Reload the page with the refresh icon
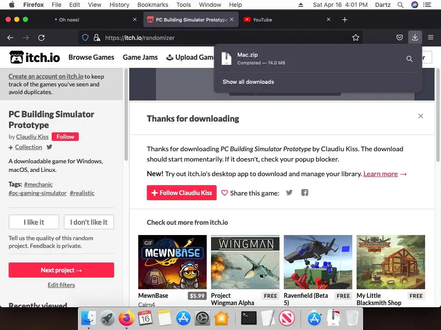The width and height of the screenshot is (441, 330). tap(41, 38)
